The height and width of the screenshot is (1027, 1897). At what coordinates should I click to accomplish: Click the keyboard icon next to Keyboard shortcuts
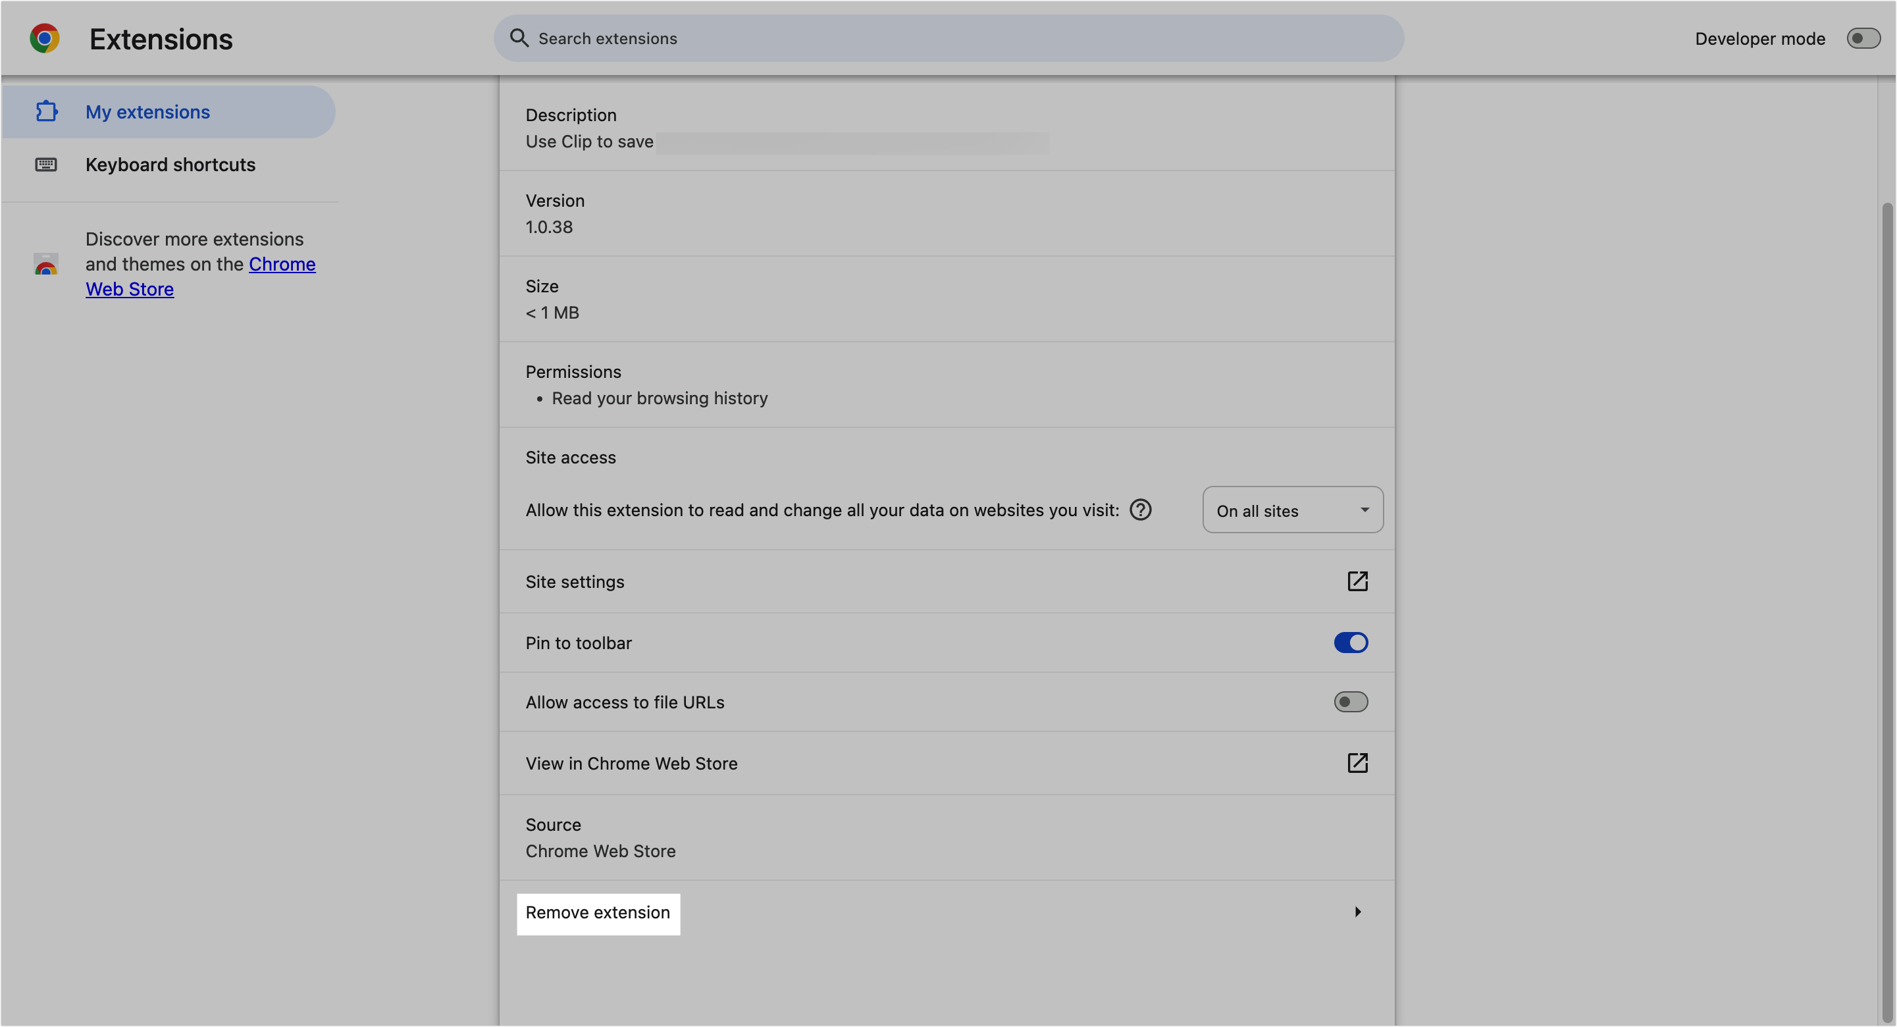(45, 165)
